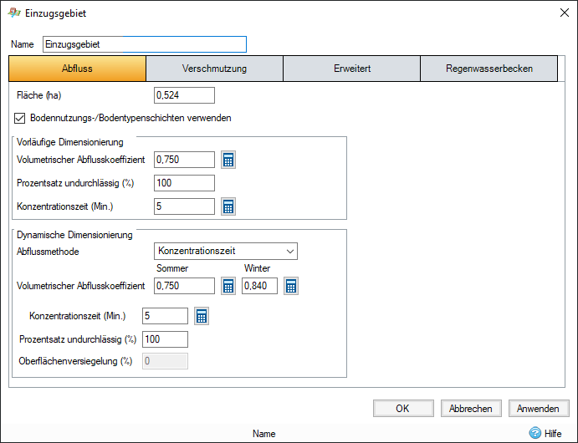Focus preliminary Konzentrationszeit field

(184, 206)
